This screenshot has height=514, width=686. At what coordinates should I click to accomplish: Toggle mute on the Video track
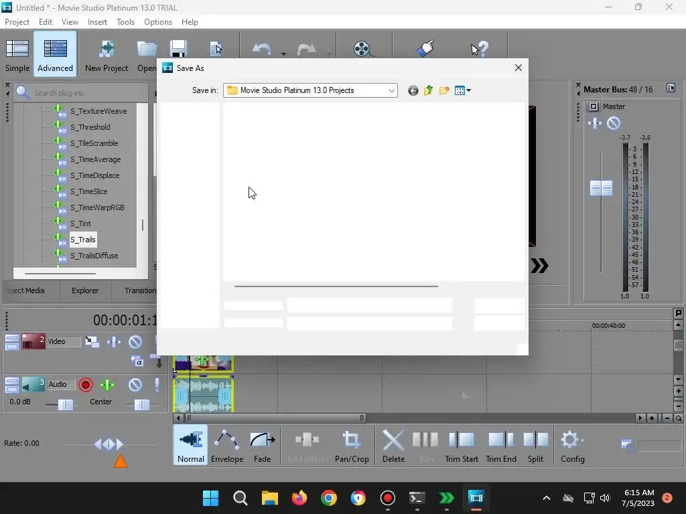135,341
